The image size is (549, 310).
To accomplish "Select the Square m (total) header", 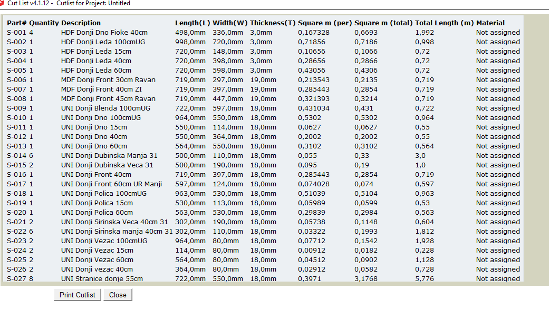I will [383, 23].
